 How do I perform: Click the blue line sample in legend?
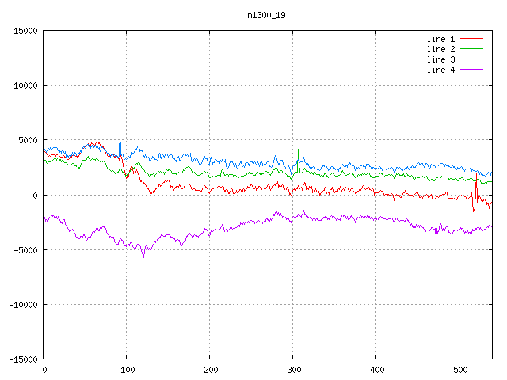click(x=471, y=59)
